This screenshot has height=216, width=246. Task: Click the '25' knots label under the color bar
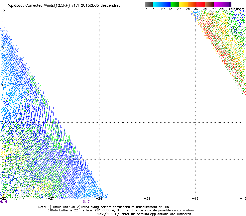188,9
